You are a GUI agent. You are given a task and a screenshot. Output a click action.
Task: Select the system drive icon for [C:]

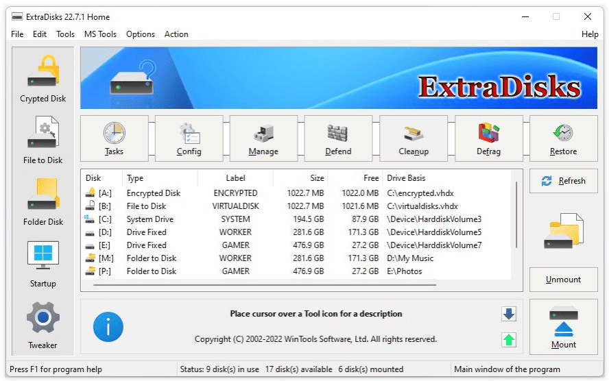click(x=90, y=219)
